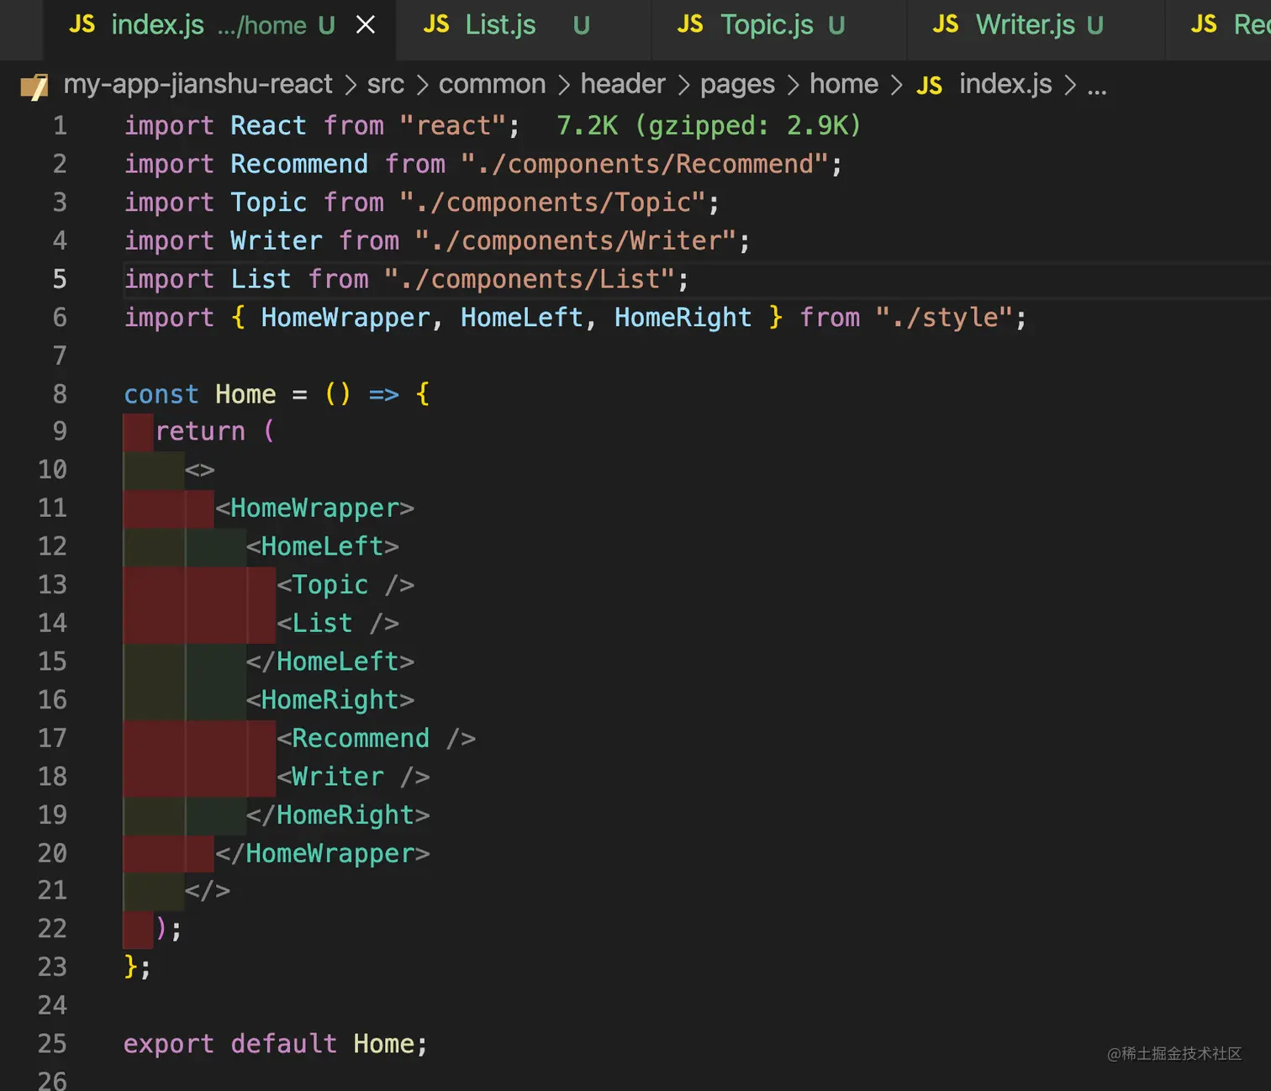Open my-app-jianshu-react breadcrumb
The height and width of the screenshot is (1091, 1271).
coord(198,84)
